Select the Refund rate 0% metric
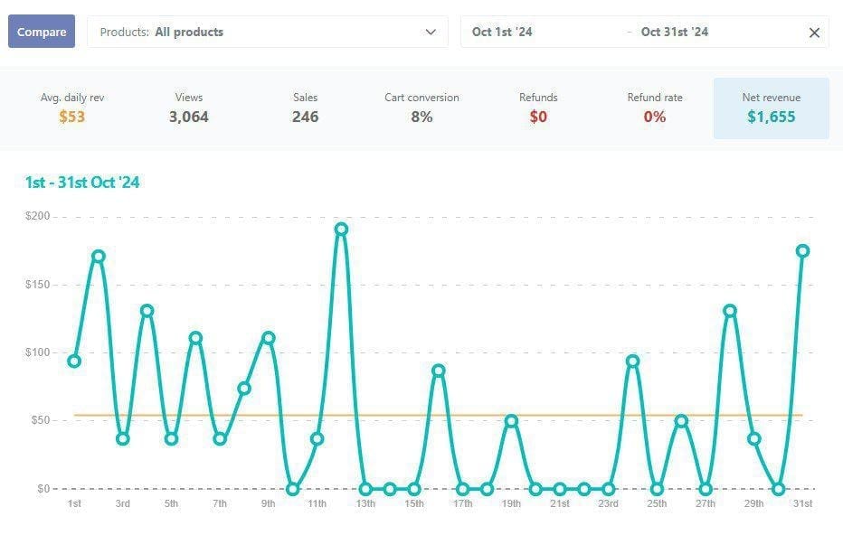 [655, 108]
